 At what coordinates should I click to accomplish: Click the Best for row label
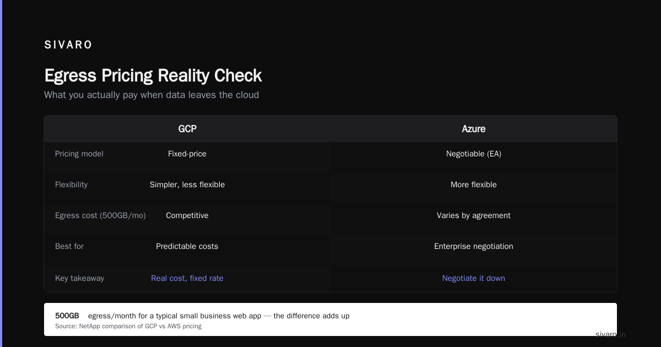69,246
